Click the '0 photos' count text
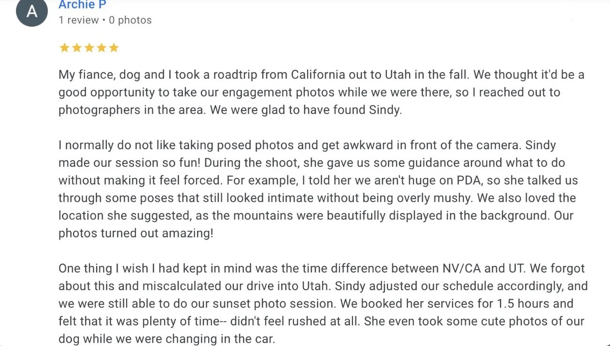The width and height of the screenshot is (610, 346). point(130,20)
